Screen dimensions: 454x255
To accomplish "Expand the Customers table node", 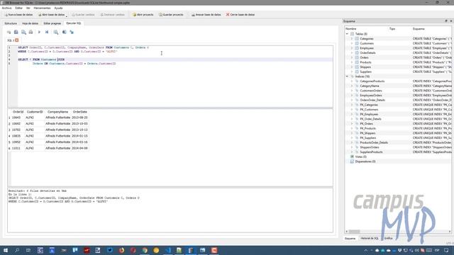I will (352, 43).
